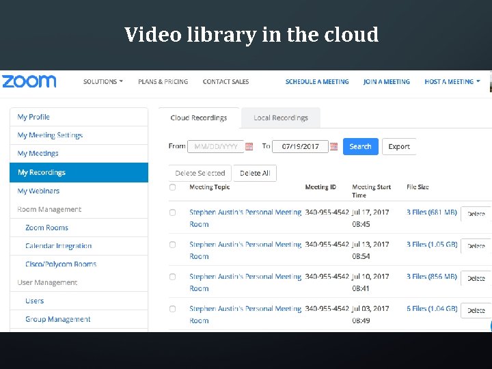
Task: Open My Profile in the sidebar
Action: (79, 117)
